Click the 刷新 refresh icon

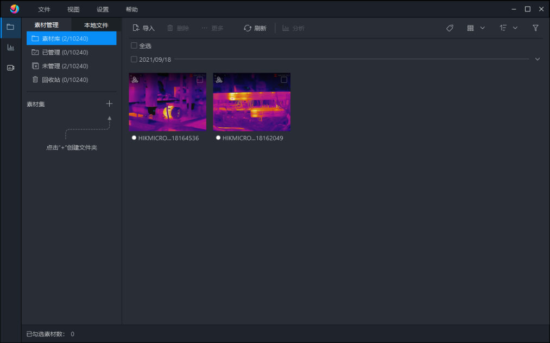(248, 28)
